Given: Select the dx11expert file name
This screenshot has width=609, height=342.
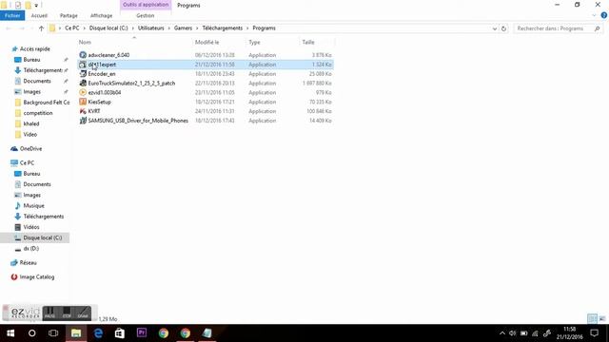Looking at the screenshot, I should [x=102, y=65].
